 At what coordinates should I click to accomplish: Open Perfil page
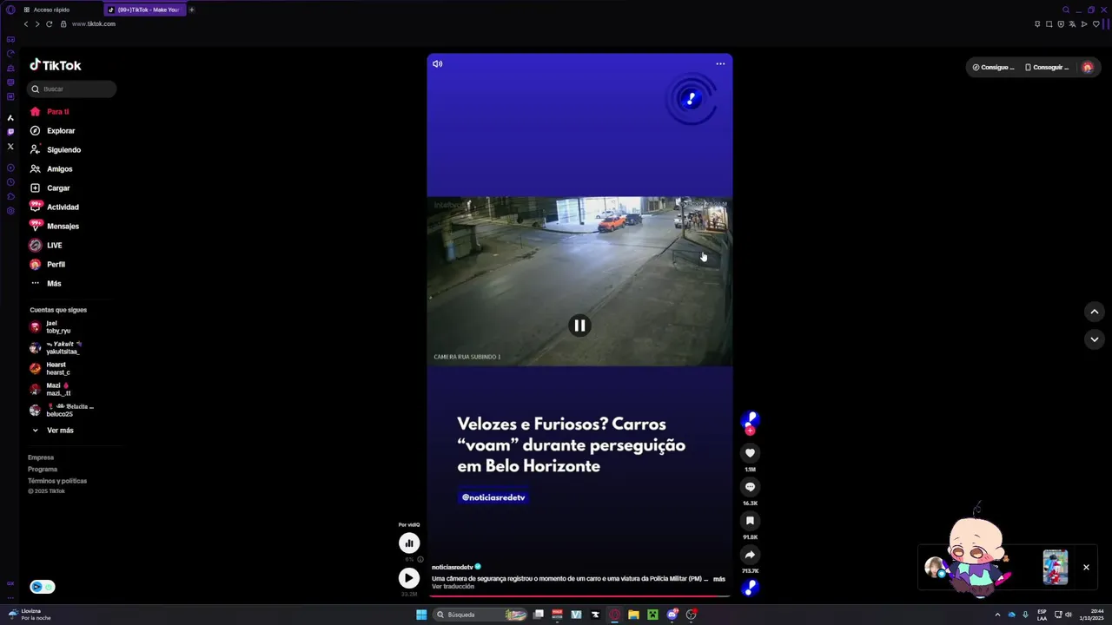(48, 264)
